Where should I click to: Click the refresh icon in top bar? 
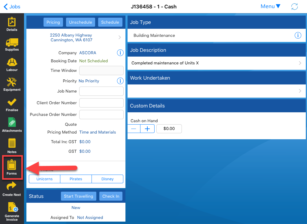point(294,7)
